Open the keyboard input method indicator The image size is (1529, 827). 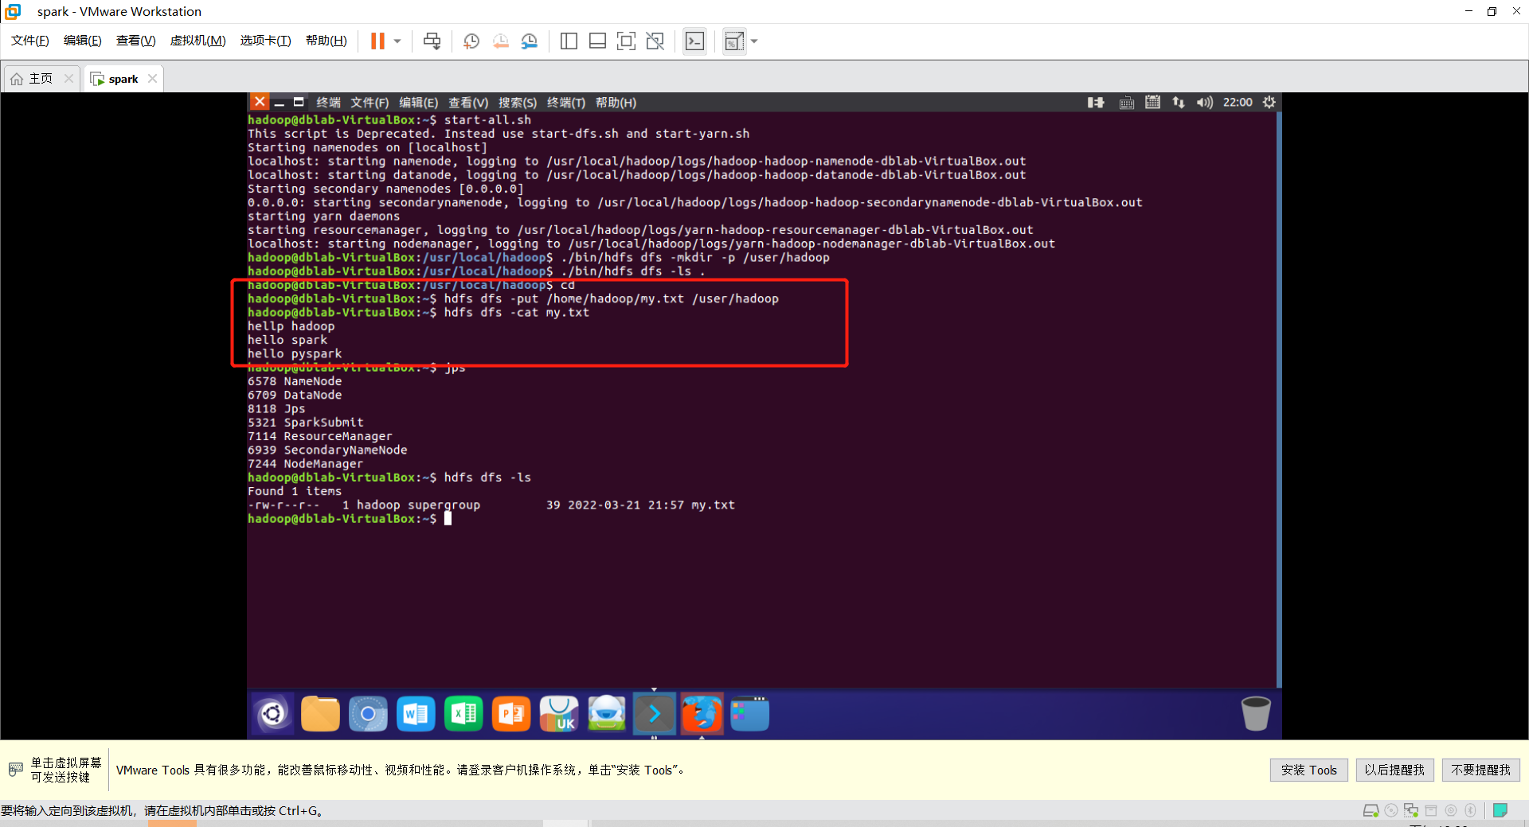[x=1126, y=103]
